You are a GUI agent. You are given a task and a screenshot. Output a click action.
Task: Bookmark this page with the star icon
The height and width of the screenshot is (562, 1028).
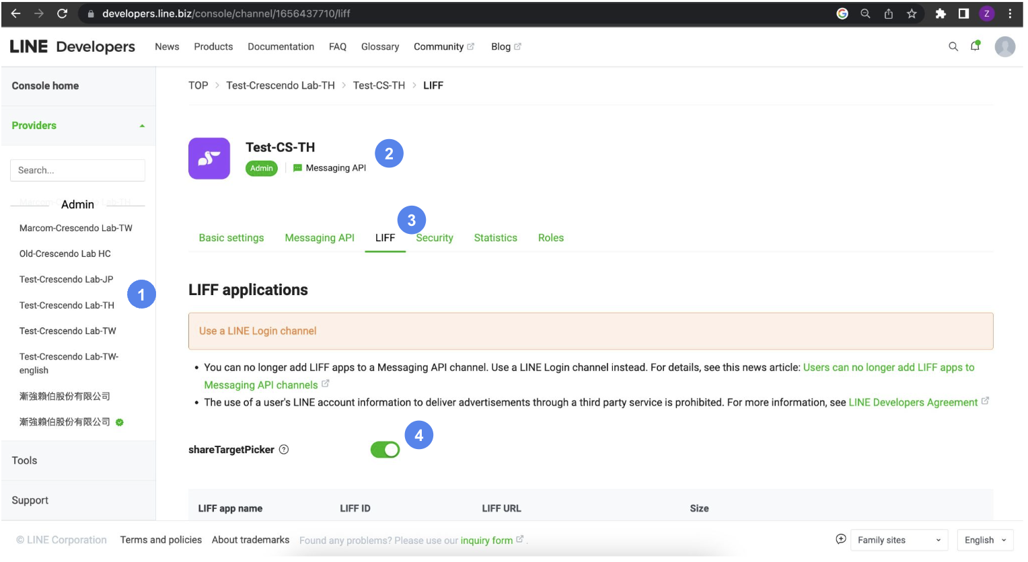[x=912, y=13]
